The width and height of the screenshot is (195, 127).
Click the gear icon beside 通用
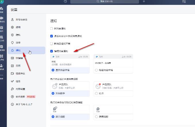[12, 27]
